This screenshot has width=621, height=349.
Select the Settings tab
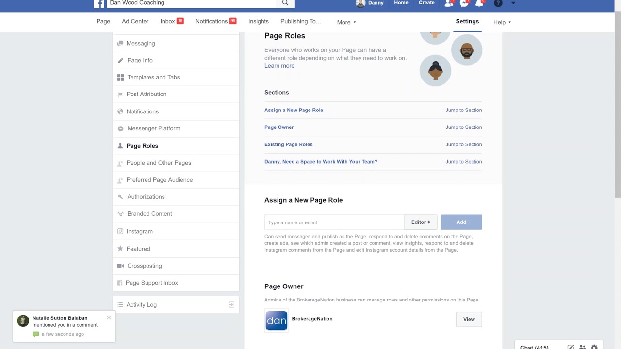tap(467, 21)
